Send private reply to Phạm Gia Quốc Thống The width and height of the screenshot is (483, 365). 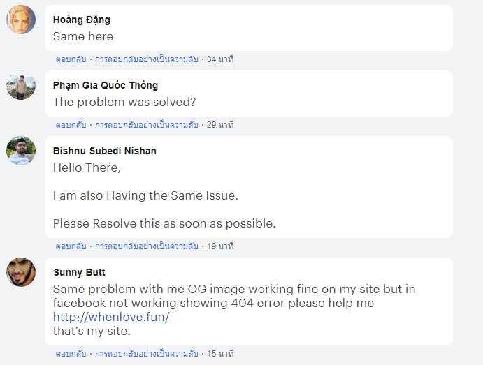(x=146, y=125)
